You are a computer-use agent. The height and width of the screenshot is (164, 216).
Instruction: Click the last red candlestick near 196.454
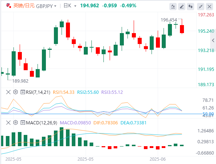point(182,29)
